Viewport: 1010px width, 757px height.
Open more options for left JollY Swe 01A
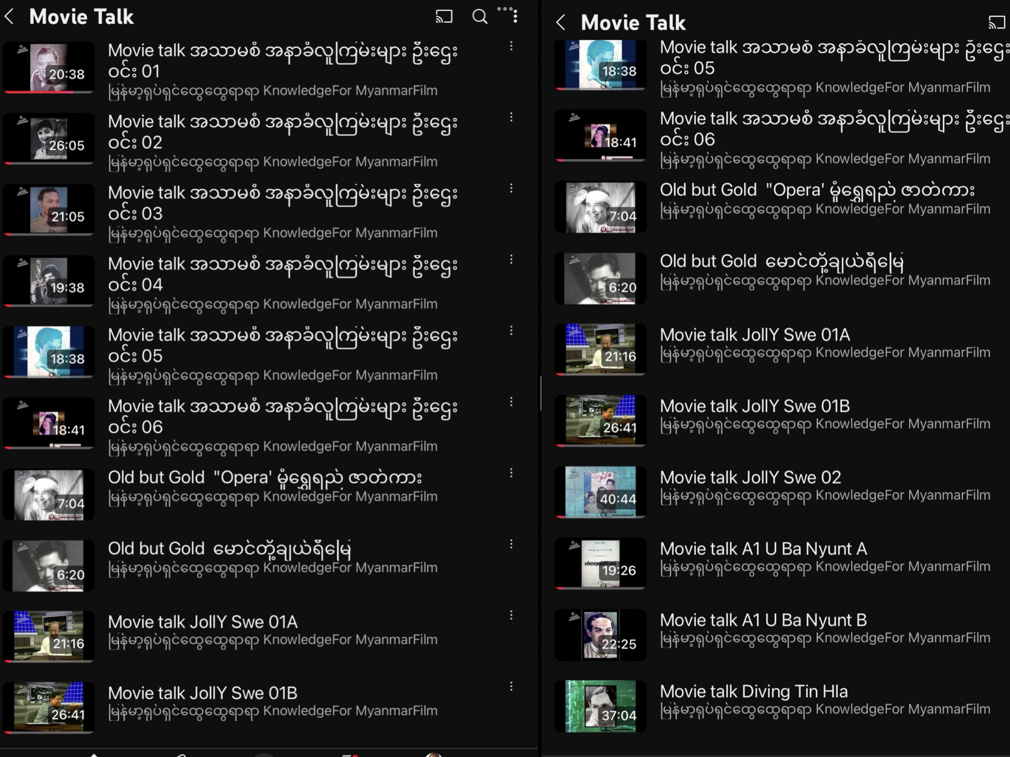pyautogui.click(x=511, y=615)
